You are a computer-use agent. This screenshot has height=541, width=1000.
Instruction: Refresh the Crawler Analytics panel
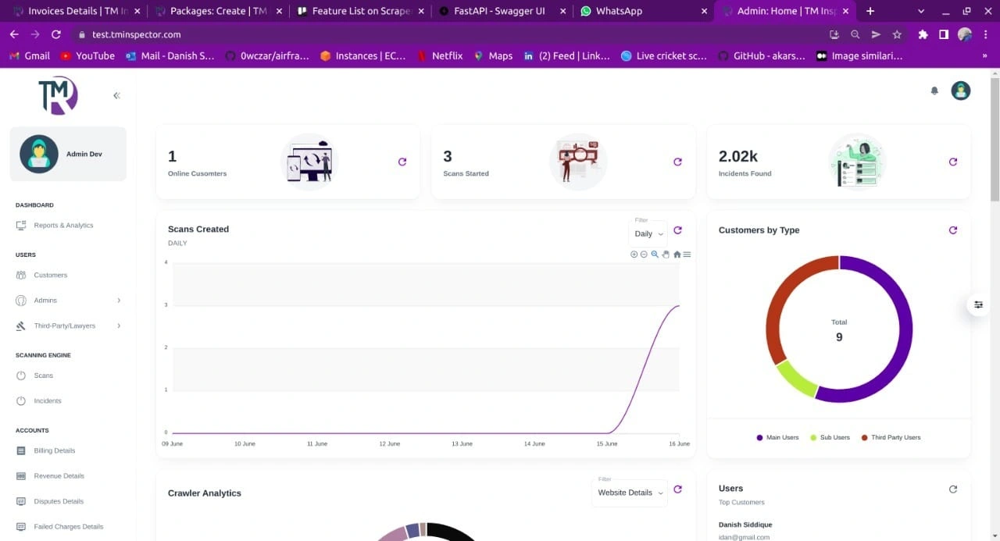point(677,489)
